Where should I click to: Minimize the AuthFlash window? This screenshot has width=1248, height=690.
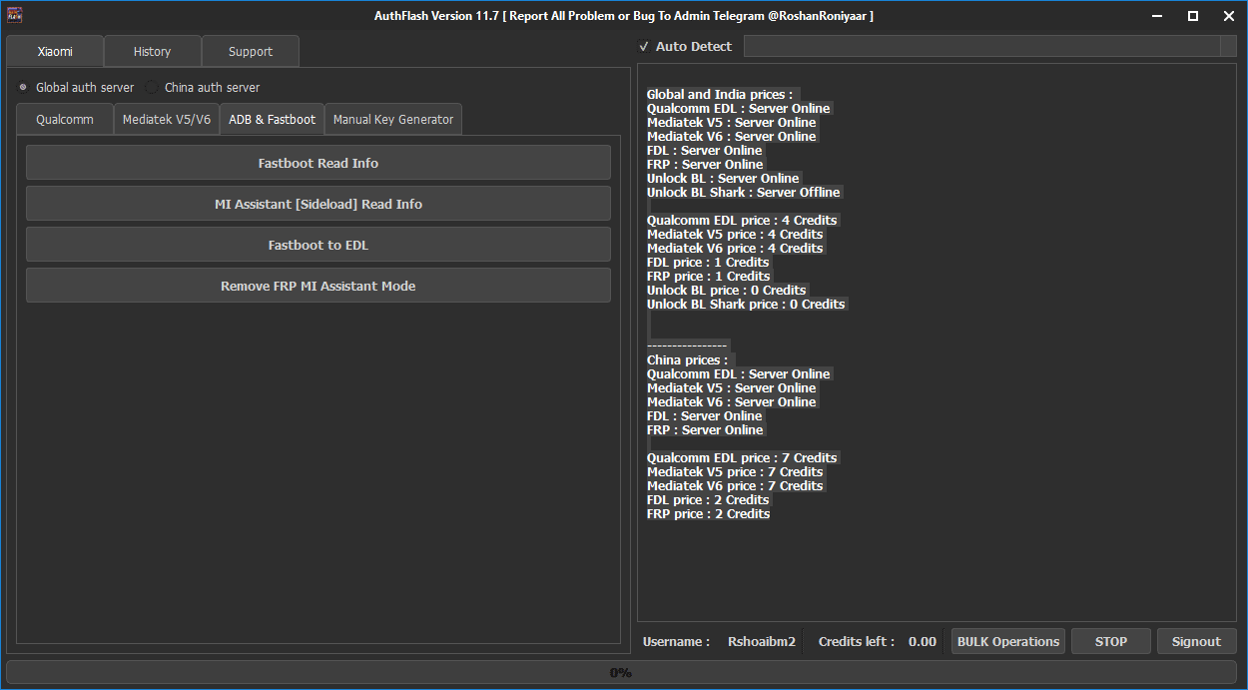[1156, 16]
